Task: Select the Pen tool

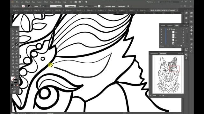Action: coord(13,38)
